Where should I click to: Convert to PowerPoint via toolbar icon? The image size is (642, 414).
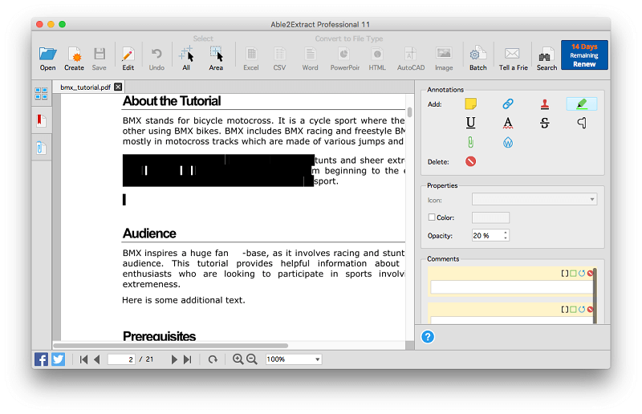(x=345, y=59)
